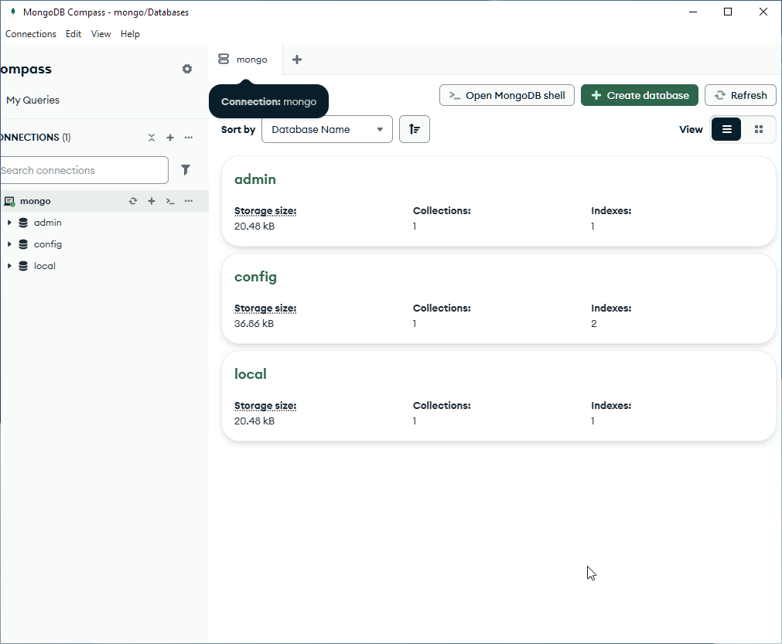The width and height of the screenshot is (782, 644).
Task: Open Connections header more options menu
Action: pos(189,138)
